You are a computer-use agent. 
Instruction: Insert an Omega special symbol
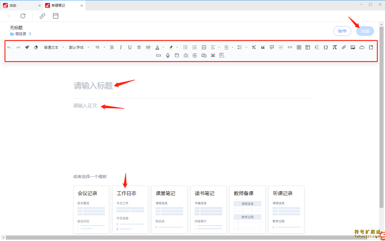[x=326, y=47]
